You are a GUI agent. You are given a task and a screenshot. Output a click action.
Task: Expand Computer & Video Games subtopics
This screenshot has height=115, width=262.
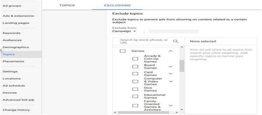tap(170, 81)
